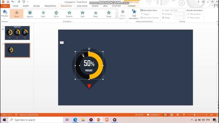The height and width of the screenshot is (123, 219).
Task: Toggle the NOTES pane
Action: click(139, 115)
